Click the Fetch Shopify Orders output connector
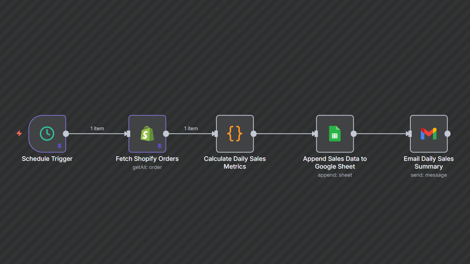This screenshot has height=264, width=470. pyautogui.click(x=166, y=134)
